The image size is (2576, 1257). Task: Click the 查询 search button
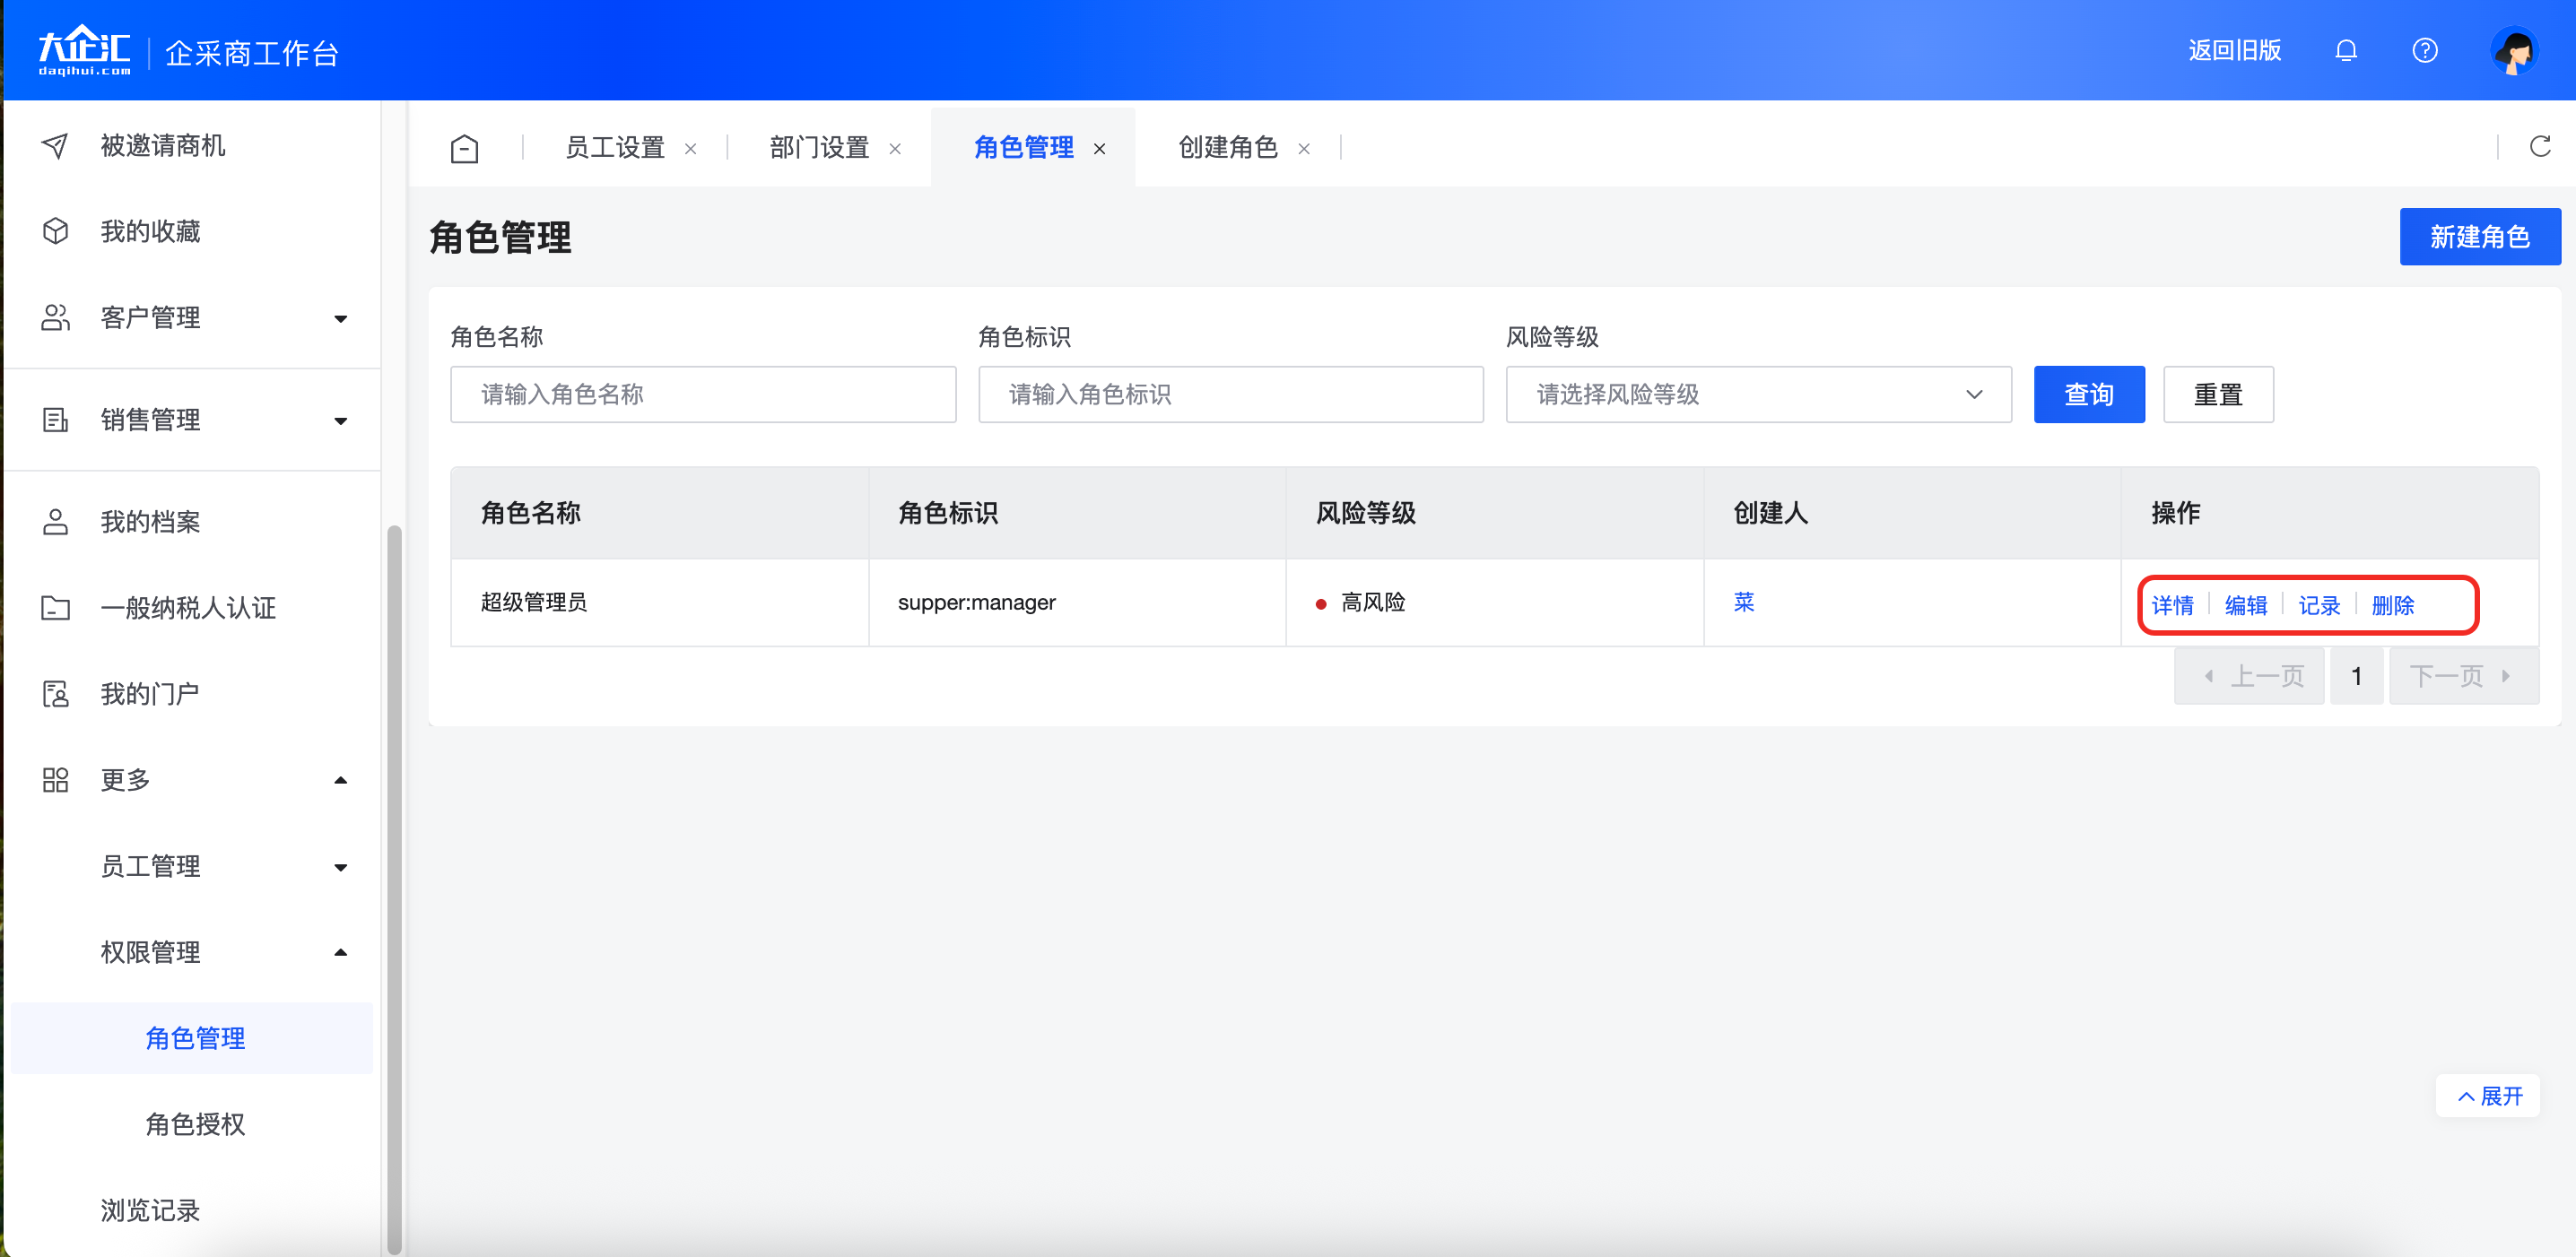(2088, 394)
